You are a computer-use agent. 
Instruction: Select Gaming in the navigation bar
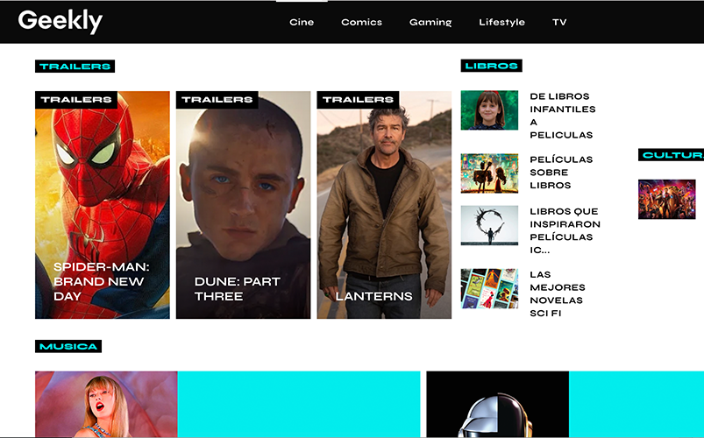coord(430,22)
